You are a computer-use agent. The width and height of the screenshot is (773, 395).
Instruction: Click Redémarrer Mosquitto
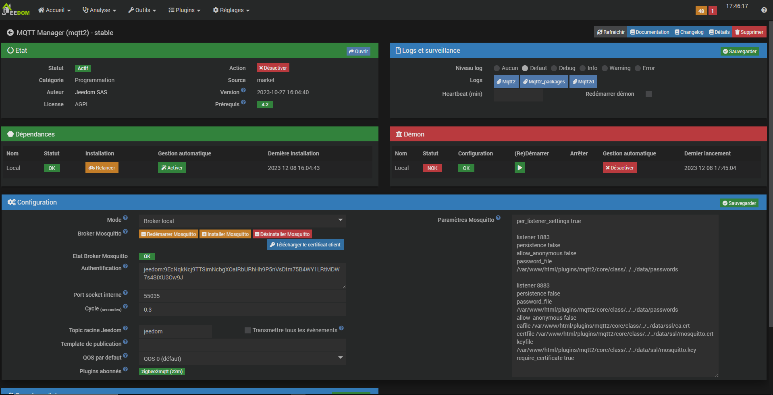point(168,234)
